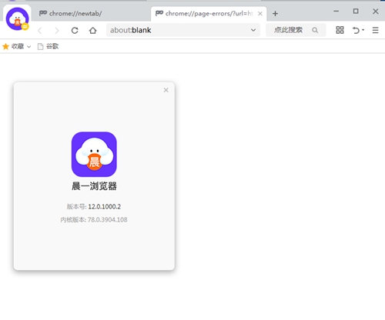Expand the address bar history dropdown
This screenshot has height=320, width=385.
coord(253,30)
